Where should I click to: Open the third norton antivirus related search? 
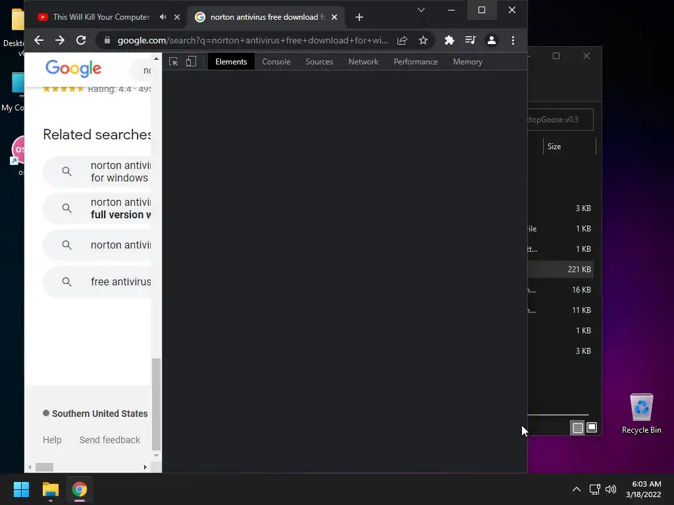(97, 245)
